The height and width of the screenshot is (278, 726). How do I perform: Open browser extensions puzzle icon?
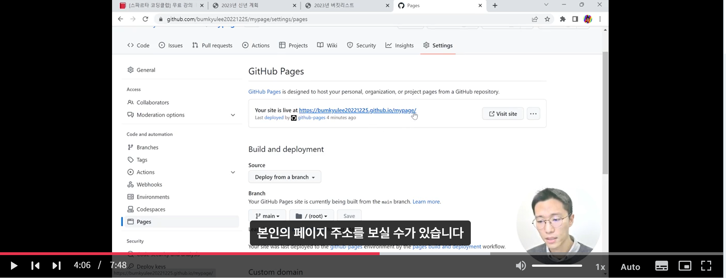point(563,19)
